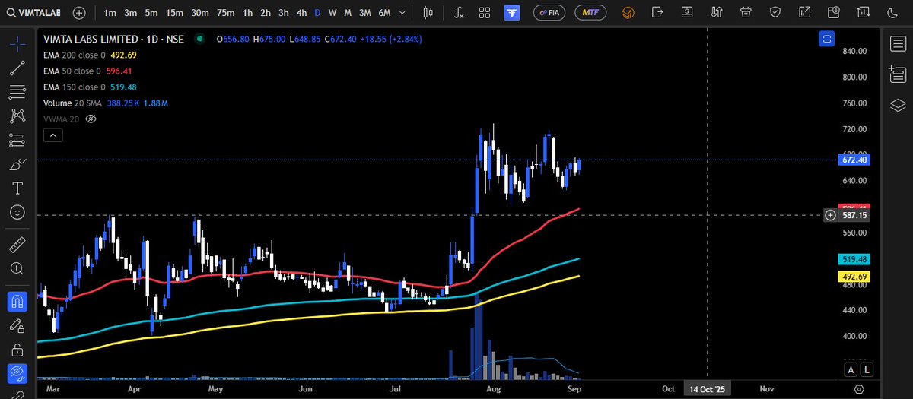The image size is (913, 399).
Task: Toggle lock all drawings padlock
Action: coord(17,350)
